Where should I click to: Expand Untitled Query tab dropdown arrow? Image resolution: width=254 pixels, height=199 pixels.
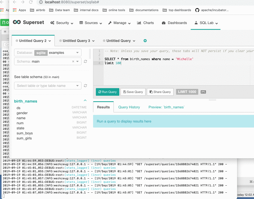[x=134, y=41]
